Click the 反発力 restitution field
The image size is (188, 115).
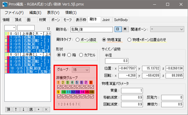(x=172, y=97)
